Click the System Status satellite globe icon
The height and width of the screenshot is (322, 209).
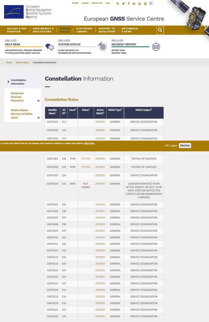click(x=102, y=46)
